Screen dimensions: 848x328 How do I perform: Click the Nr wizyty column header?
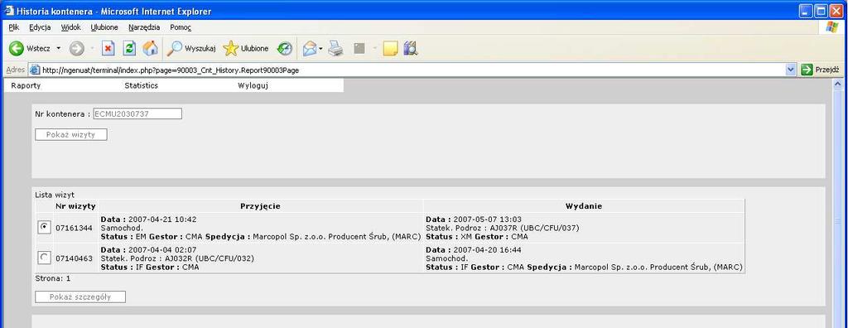[75, 205]
